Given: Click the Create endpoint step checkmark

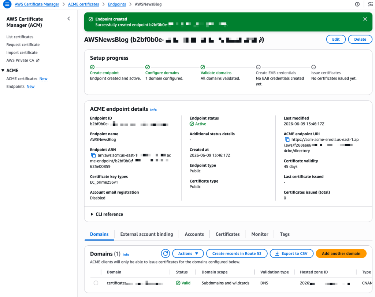Looking at the screenshot, I should pos(92,67).
